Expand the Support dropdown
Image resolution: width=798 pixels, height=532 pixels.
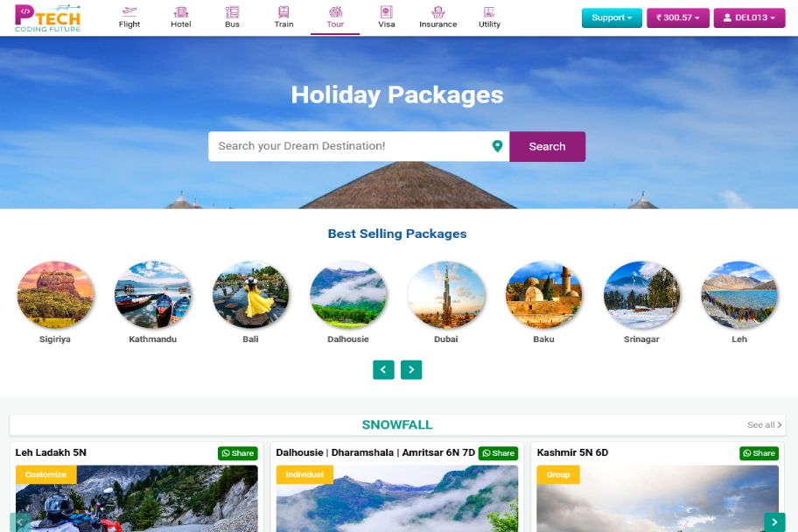pyautogui.click(x=612, y=17)
